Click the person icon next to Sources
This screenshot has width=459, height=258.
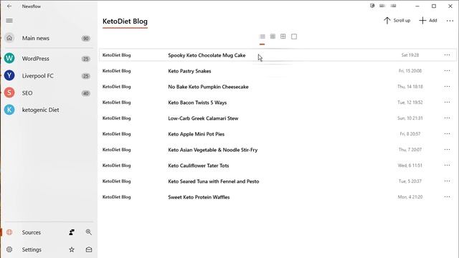(72, 232)
